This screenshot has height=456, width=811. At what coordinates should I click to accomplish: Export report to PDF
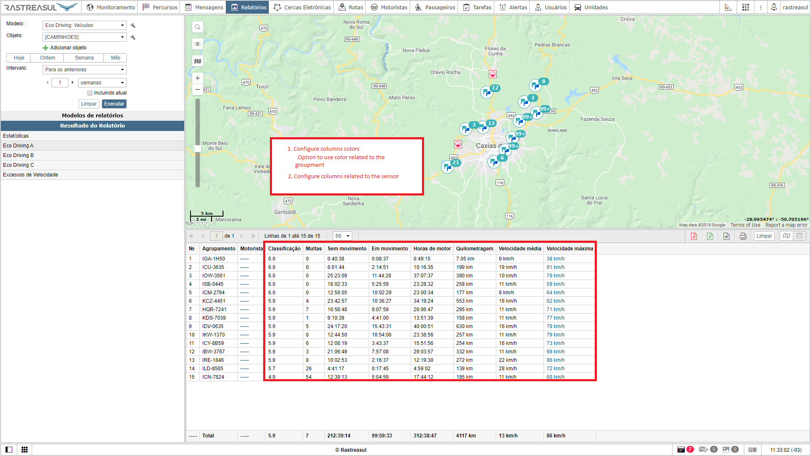point(694,236)
